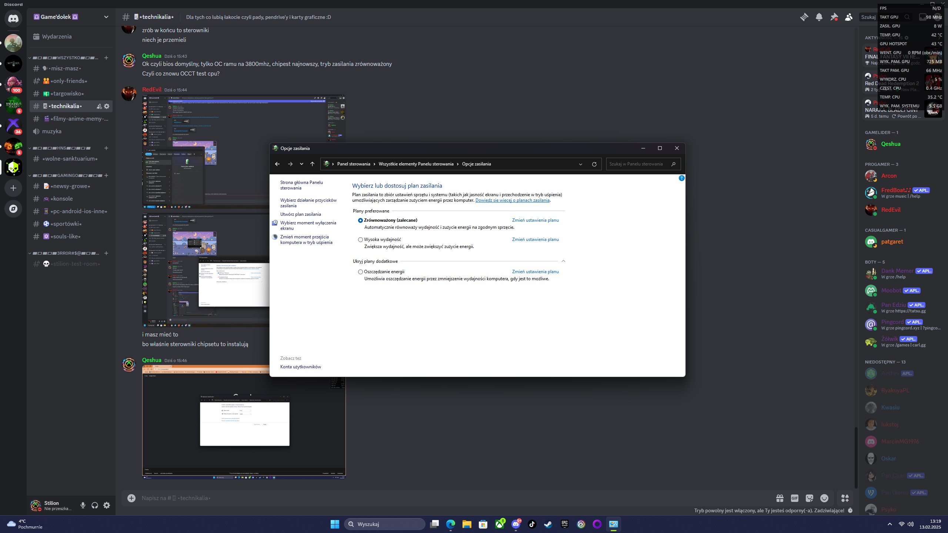The width and height of the screenshot is (948, 533).
Task: Click Explore Discoverable Servers compass icon
Action: point(13,209)
